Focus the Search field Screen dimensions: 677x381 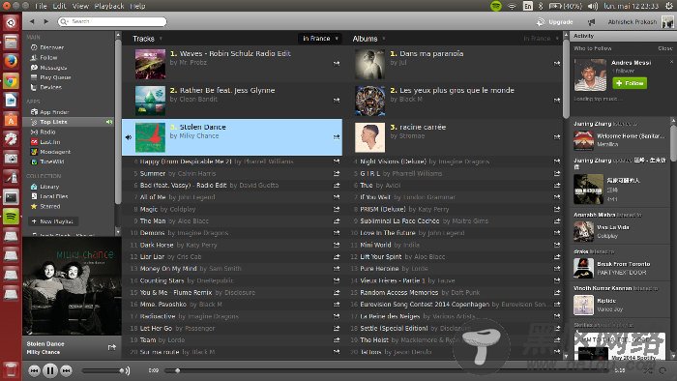pyautogui.click(x=112, y=21)
